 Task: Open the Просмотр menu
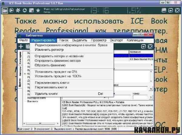(x=99, y=40)
